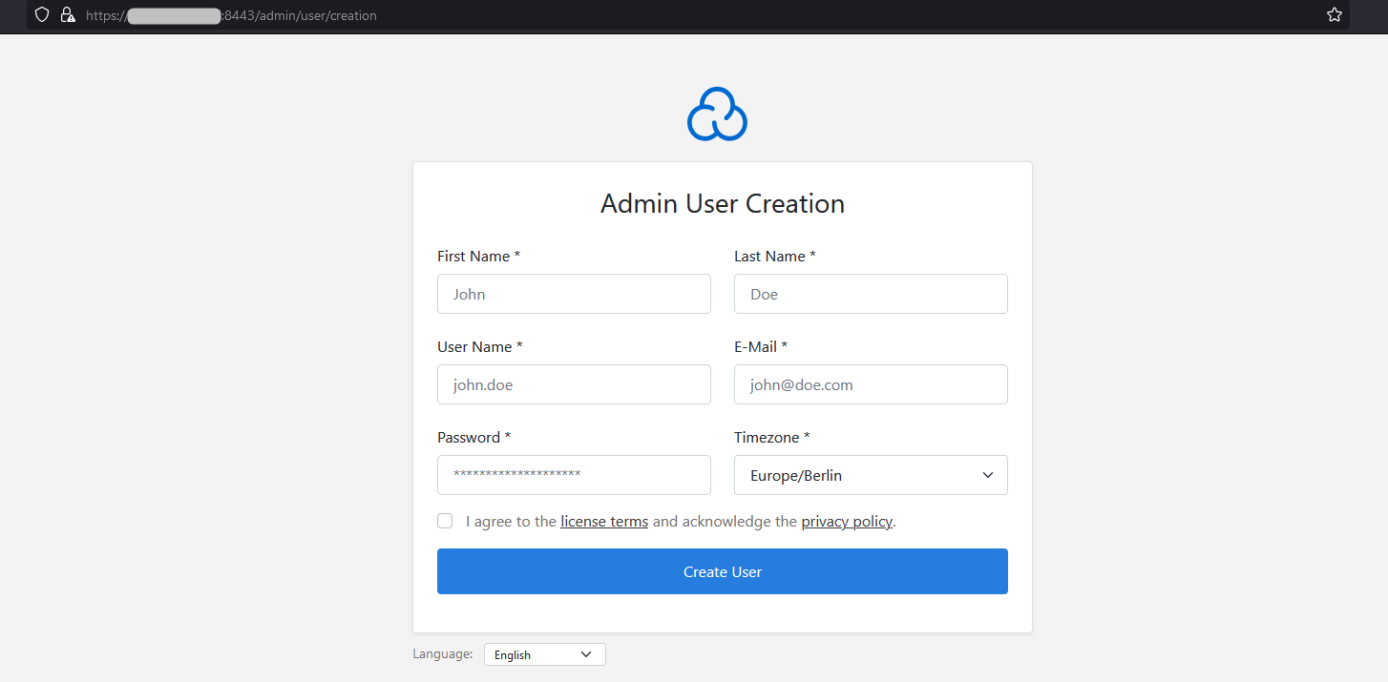Screen dimensions: 1388x682
Task: Click the Timezone field label
Action: (x=771, y=438)
